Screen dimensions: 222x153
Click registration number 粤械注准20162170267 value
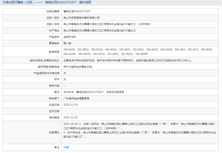(x=77, y=11)
